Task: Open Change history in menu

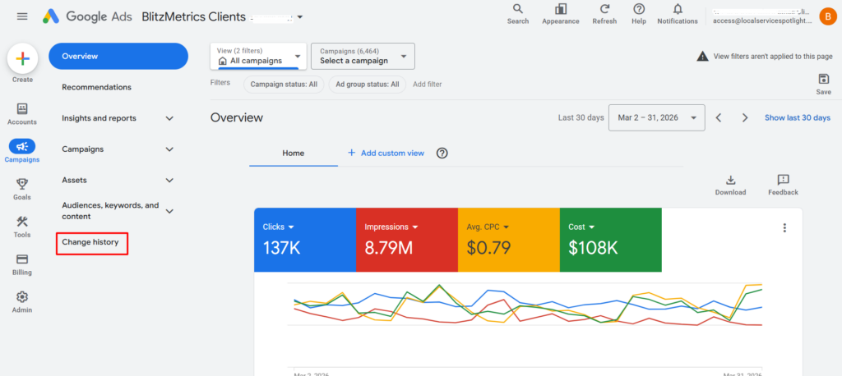Action: [90, 242]
